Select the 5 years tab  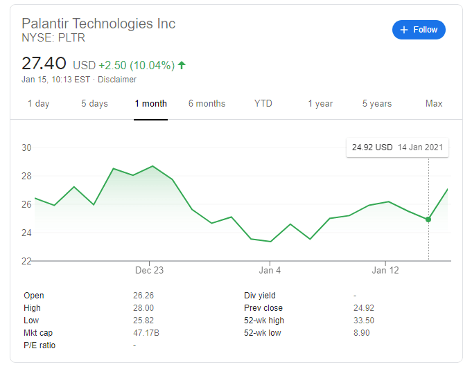377,104
